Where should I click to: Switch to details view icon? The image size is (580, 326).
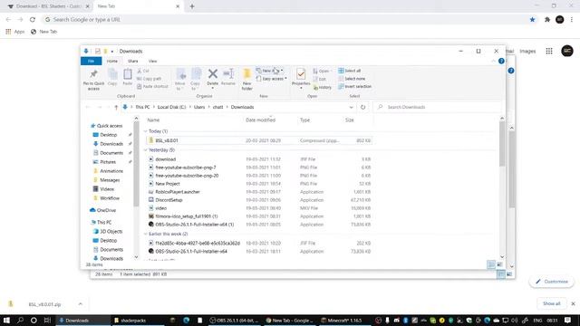[x=491, y=264]
